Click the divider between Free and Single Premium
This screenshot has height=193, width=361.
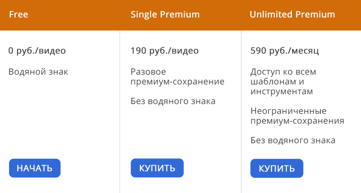(120, 113)
